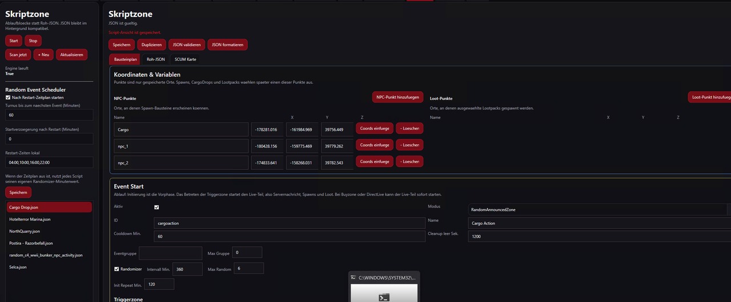Click 'NPC-Punkt hinzufuegen' button

click(x=397, y=97)
